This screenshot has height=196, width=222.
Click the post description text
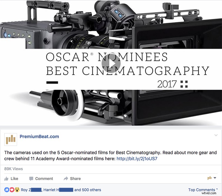111,155
